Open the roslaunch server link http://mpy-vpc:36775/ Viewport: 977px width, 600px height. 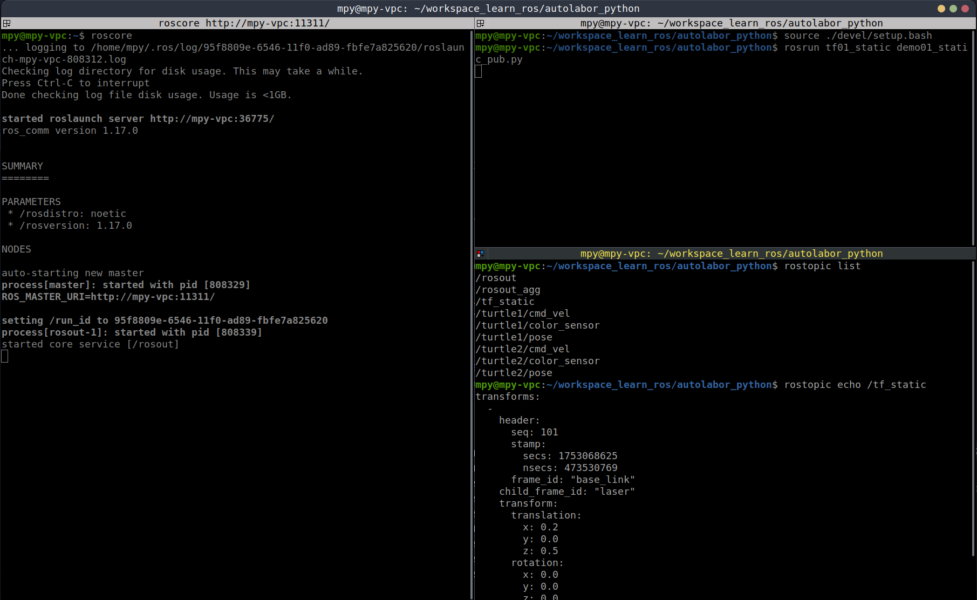pyautogui.click(x=212, y=119)
